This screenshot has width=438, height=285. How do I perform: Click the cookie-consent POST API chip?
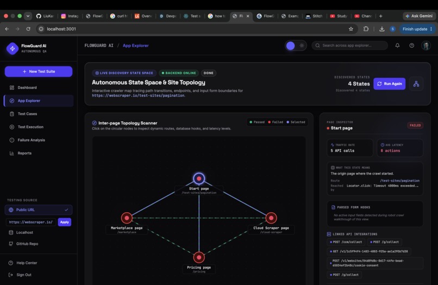(x=375, y=263)
